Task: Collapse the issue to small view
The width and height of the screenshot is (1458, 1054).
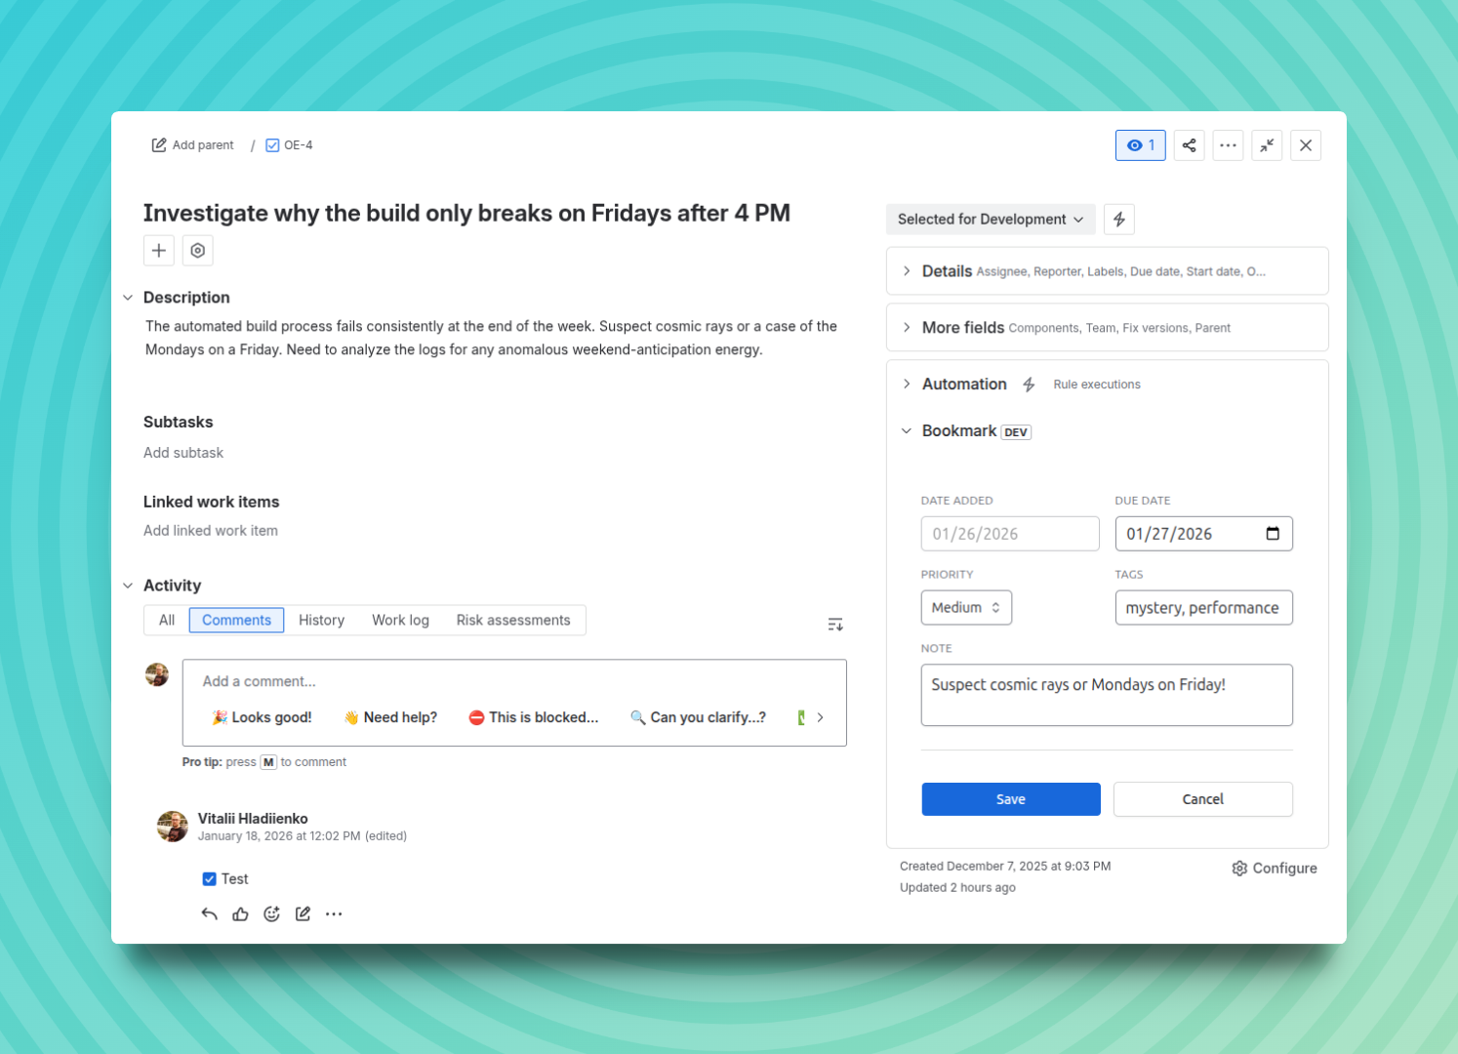Action: [1267, 144]
